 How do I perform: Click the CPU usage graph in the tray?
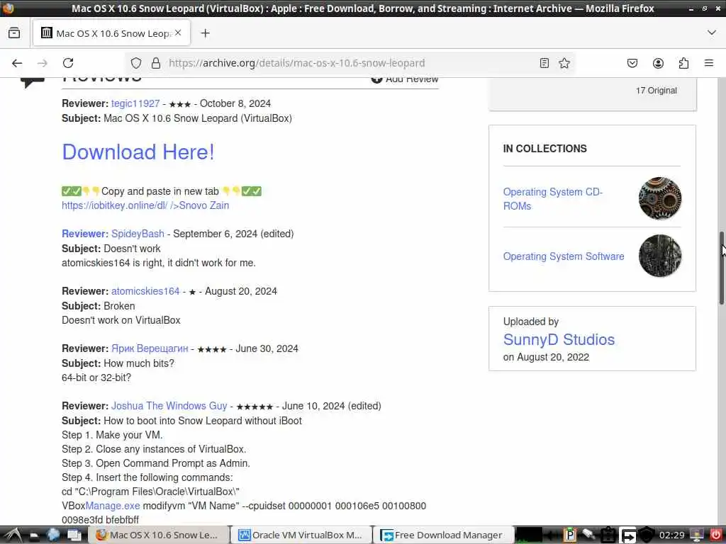[529, 535]
